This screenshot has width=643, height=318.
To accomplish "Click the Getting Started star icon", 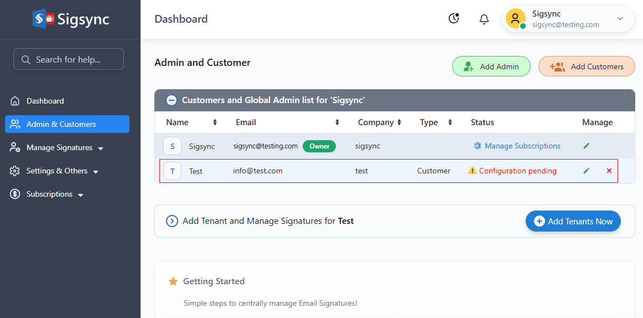I will tap(173, 281).
